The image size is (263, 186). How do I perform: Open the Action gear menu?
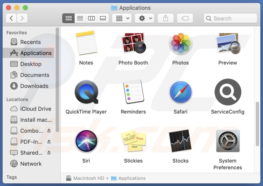tap(144, 18)
